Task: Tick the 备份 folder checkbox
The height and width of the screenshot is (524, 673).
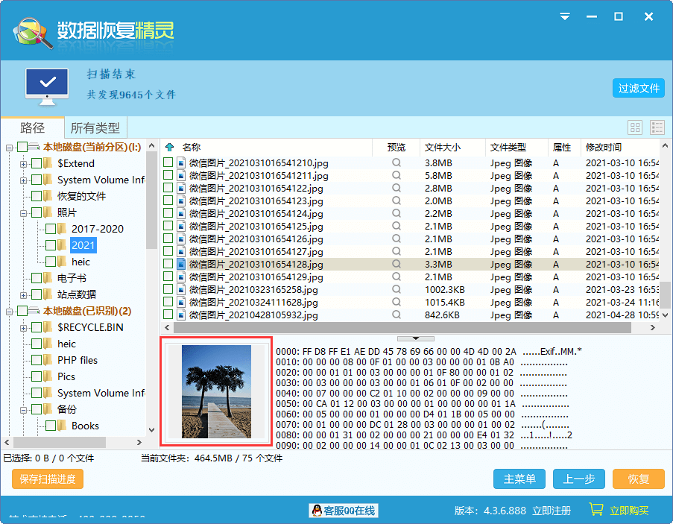Action: click(37, 409)
